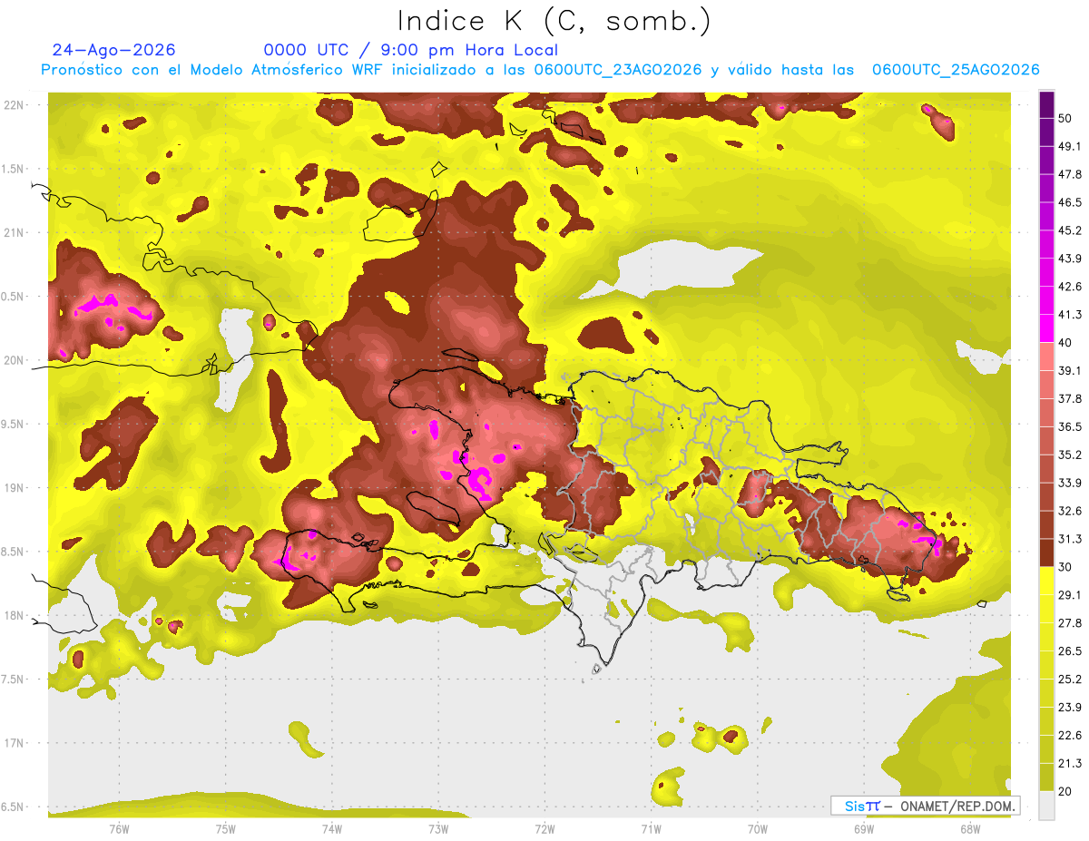Click the valid-until stamp "0600UTC_25AGO2026"
This screenshot has width=1089, height=841.
click(x=956, y=70)
